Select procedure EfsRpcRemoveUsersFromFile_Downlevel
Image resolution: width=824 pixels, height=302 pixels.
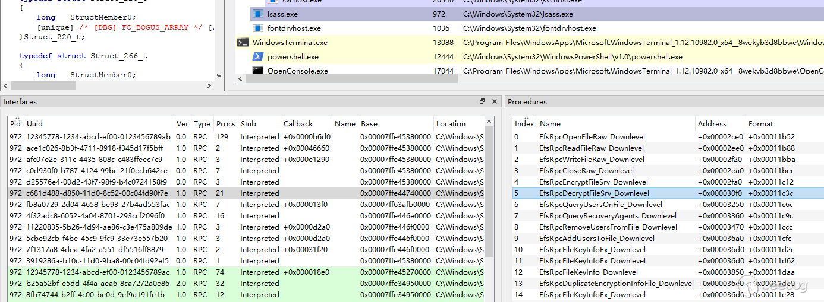608,227
